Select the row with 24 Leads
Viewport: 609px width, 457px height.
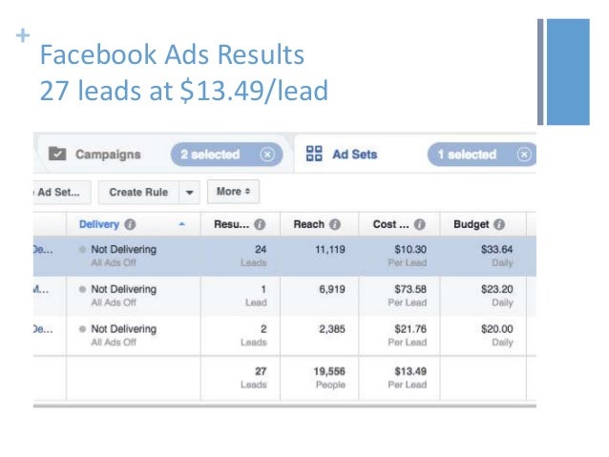click(284, 257)
